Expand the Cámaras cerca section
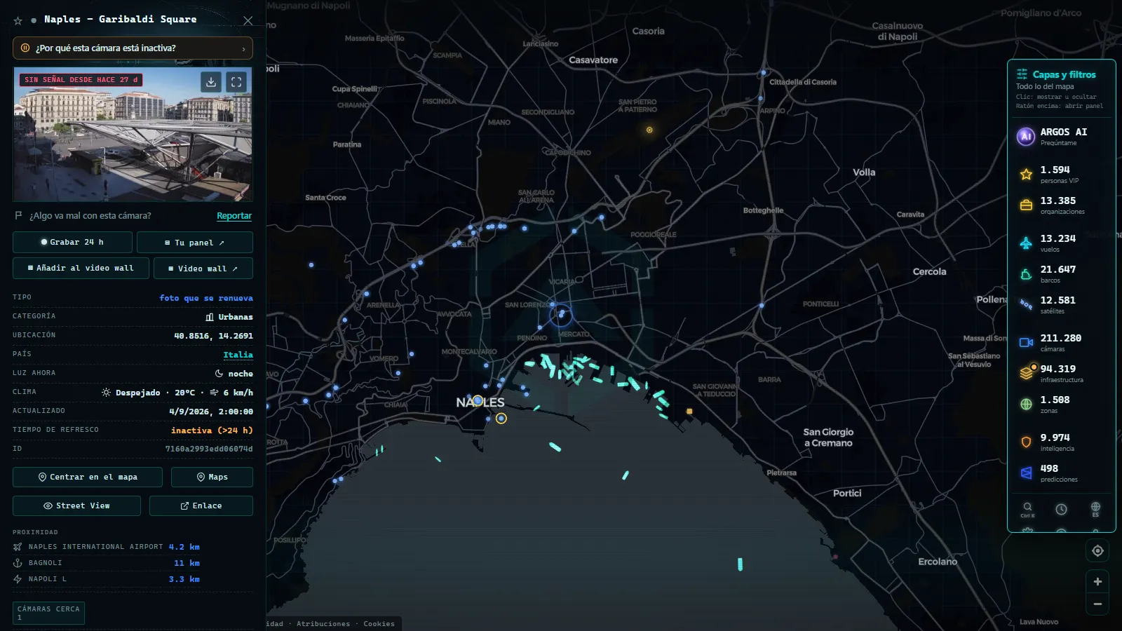The image size is (1122, 631). (x=48, y=613)
